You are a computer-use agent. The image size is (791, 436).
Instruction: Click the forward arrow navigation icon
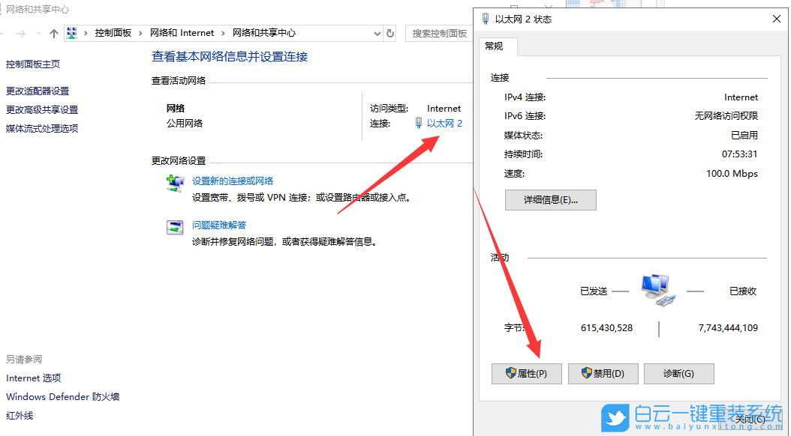[23, 33]
